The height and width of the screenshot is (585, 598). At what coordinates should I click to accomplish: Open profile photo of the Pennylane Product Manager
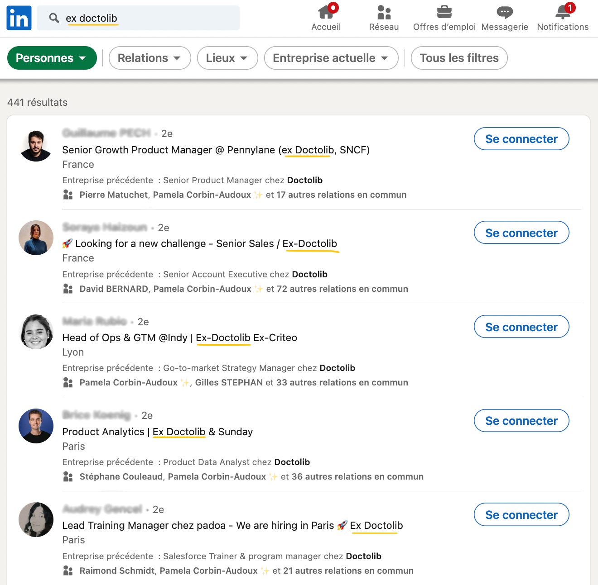pyautogui.click(x=36, y=144)
